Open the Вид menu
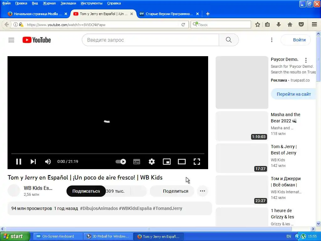Screen dimensions: 321x241 (x=35, y=3)
